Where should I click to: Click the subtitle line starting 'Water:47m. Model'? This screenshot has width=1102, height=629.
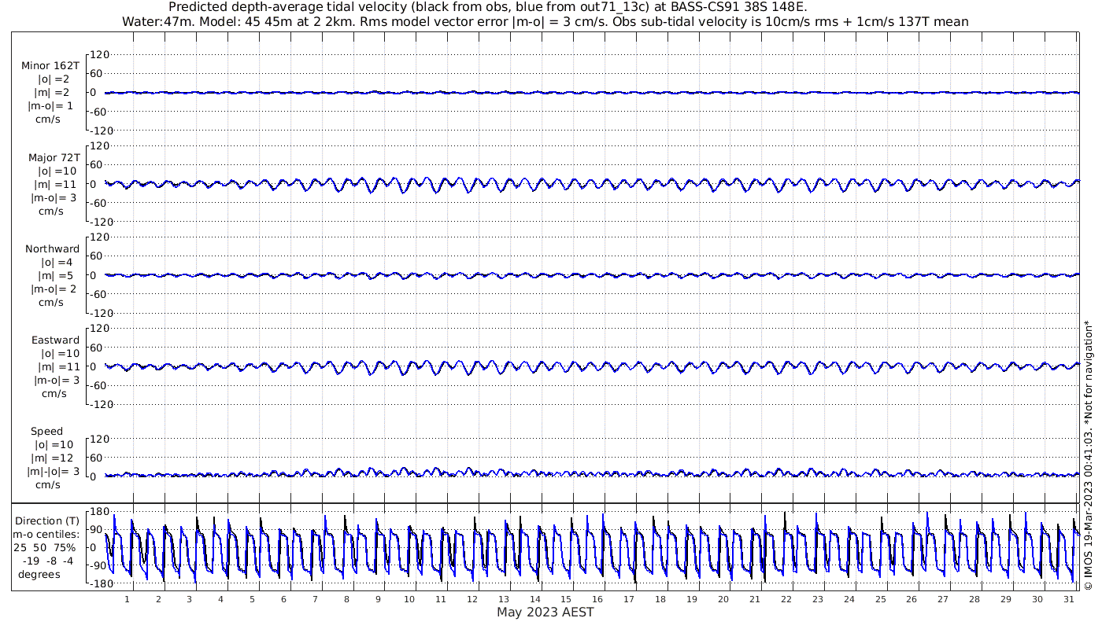[545, 22]
